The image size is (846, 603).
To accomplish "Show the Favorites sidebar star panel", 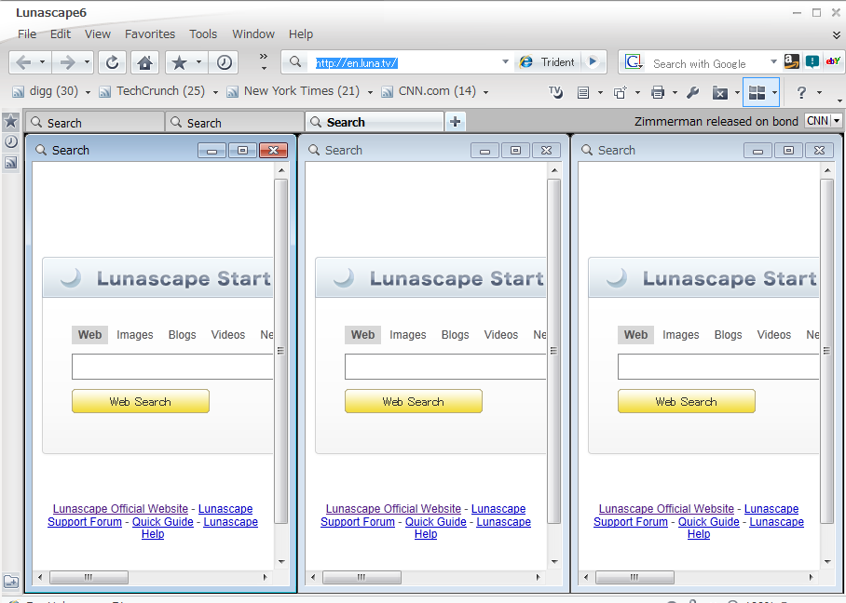I will pos(11,121).
